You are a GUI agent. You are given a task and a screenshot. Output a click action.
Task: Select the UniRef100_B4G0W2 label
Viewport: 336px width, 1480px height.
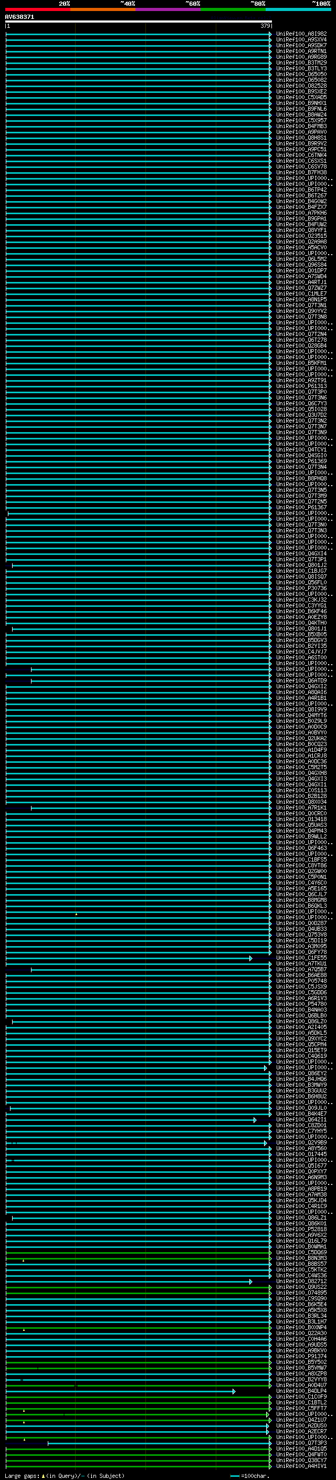301,202
